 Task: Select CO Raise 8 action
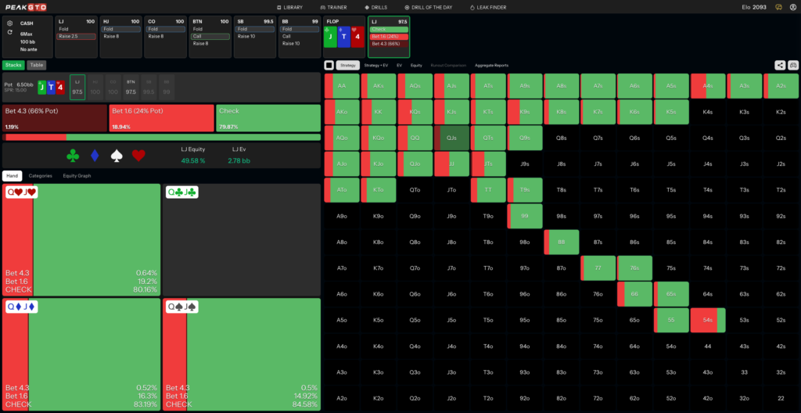click(x=166, y=36)
